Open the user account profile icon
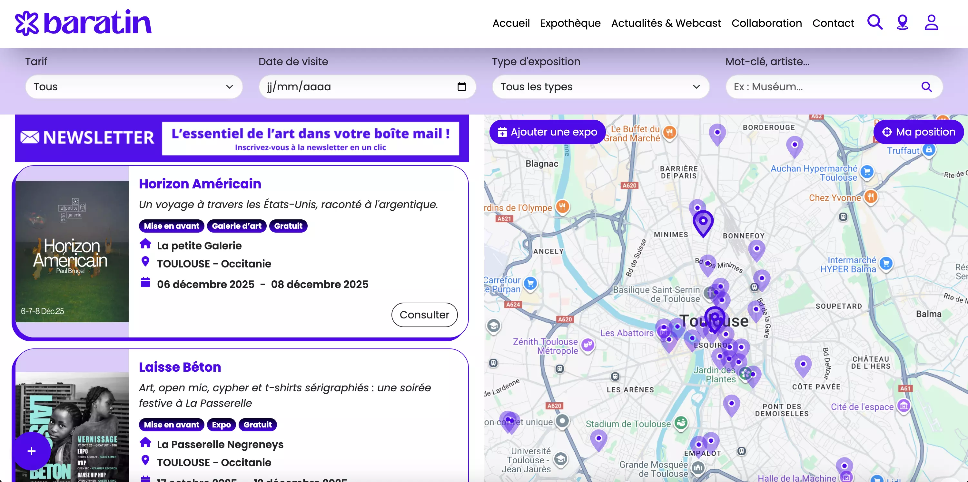This screenshot has width=968, height=482. pos(931,23)
